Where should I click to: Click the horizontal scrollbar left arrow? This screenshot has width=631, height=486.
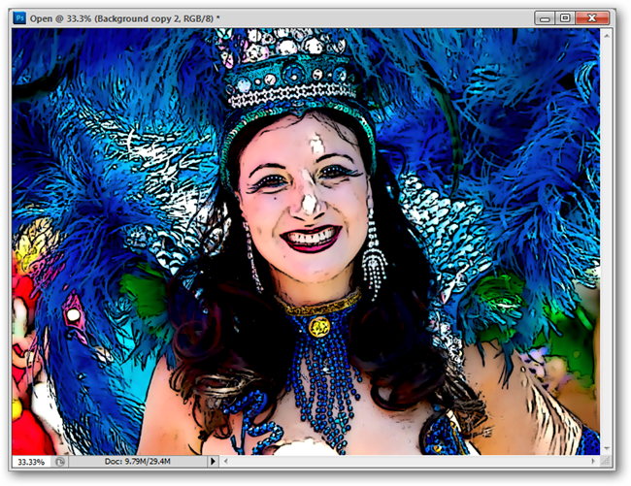(x=225, y=461)
